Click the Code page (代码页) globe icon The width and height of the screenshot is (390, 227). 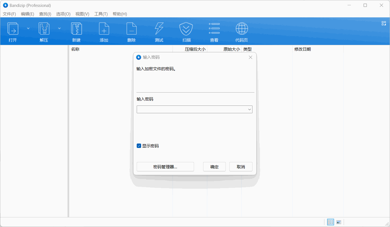241,29
